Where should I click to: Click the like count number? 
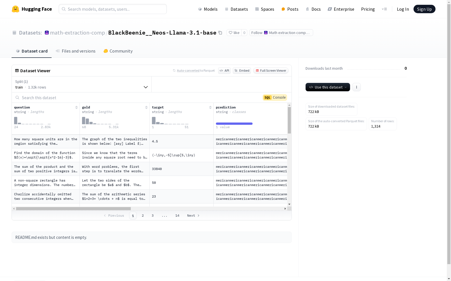tap(244, 33)
